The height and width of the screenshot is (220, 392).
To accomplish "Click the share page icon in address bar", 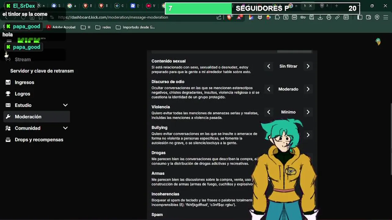I will point(219,17).
